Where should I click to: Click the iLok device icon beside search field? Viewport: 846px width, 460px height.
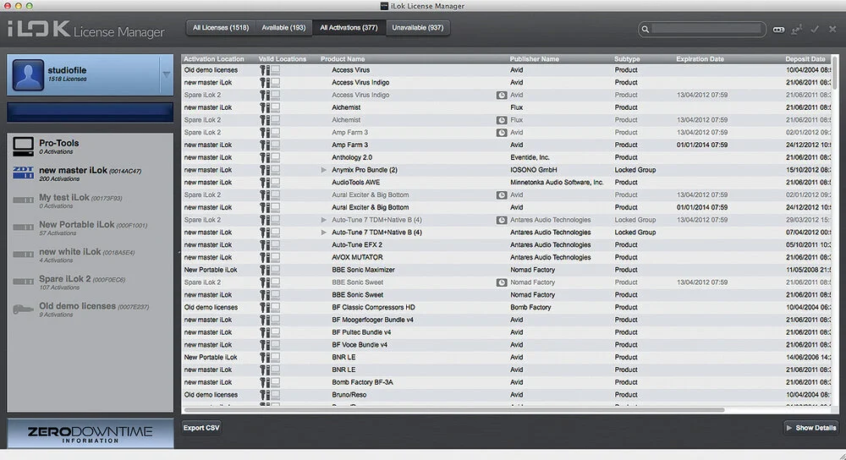point(778,30)
